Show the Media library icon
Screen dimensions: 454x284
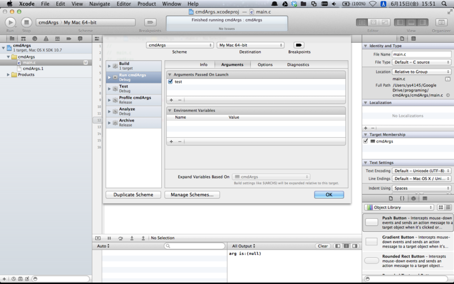(x=424, y=198)
